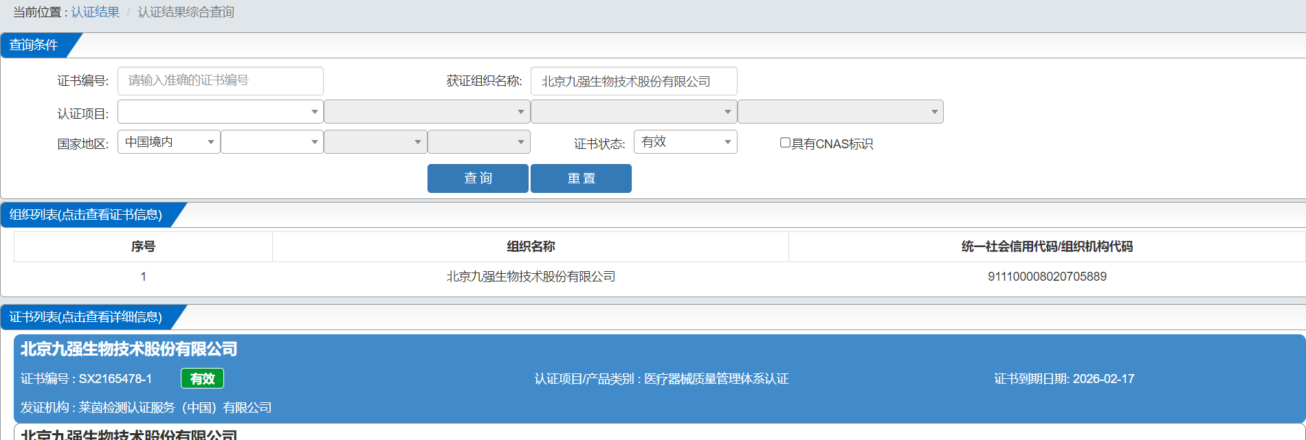Click row number 1 in the organization list

143,277
